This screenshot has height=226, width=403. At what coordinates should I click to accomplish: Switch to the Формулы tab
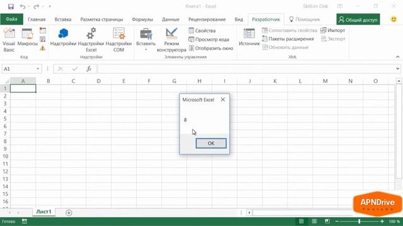[x=142, y=19]
